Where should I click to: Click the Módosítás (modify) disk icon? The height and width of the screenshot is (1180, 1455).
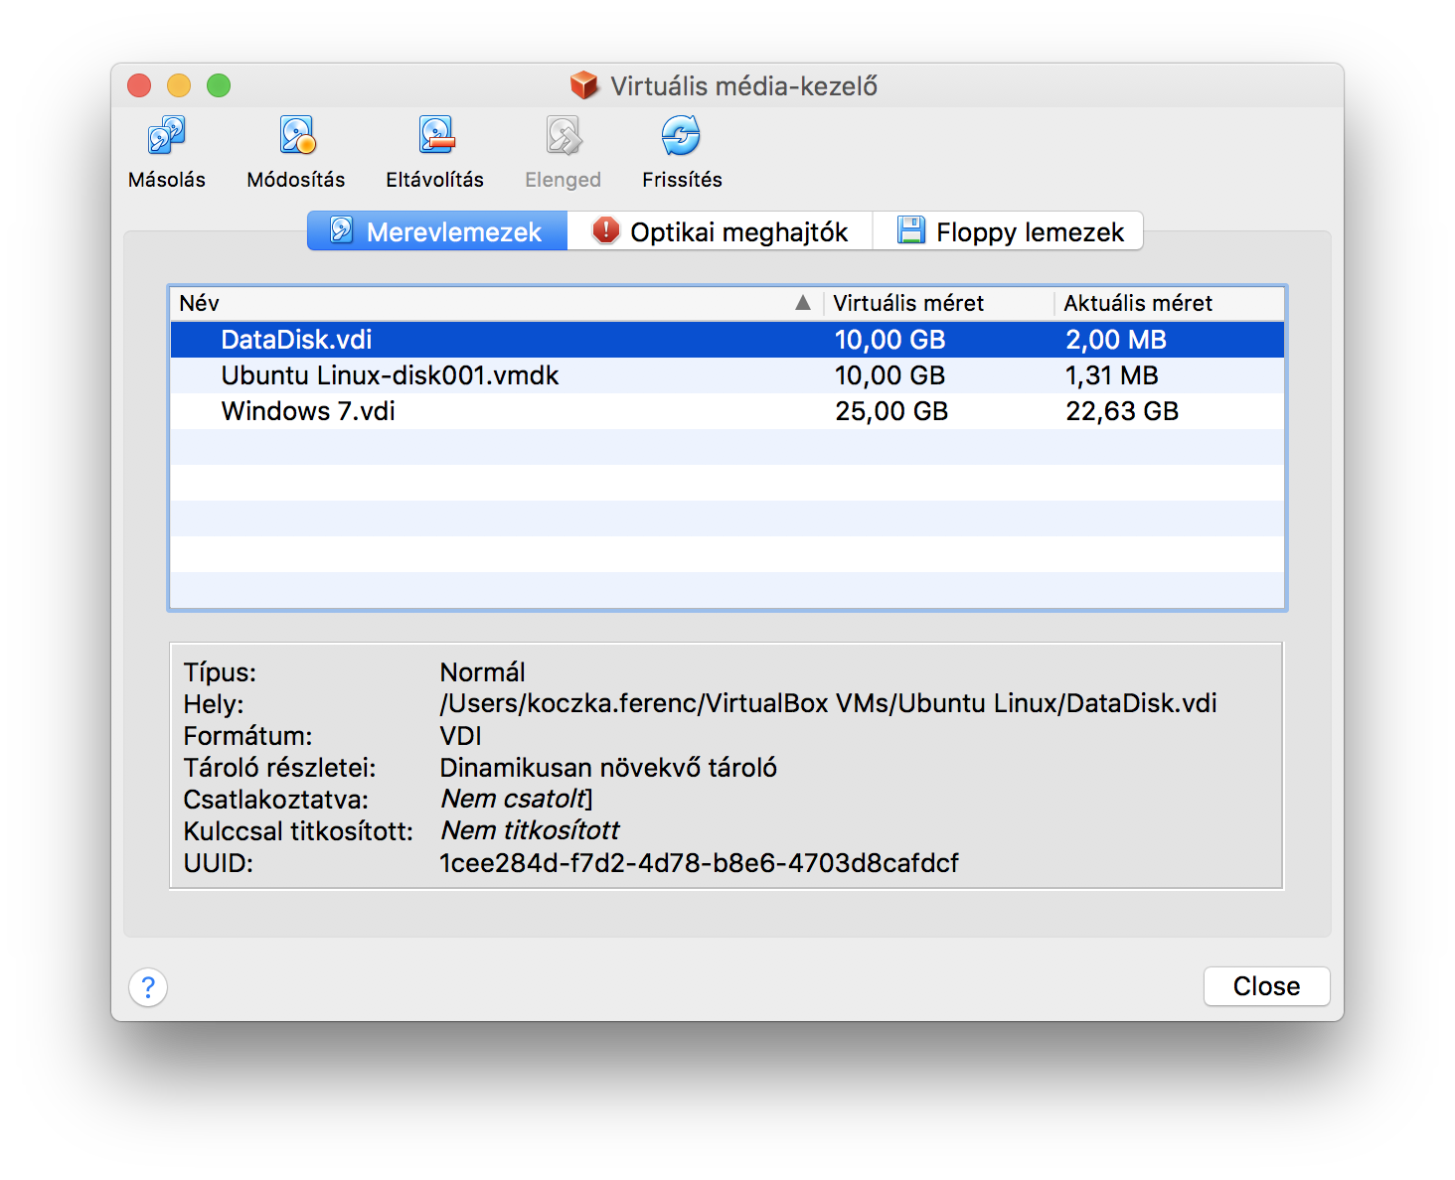click(296, 136)
